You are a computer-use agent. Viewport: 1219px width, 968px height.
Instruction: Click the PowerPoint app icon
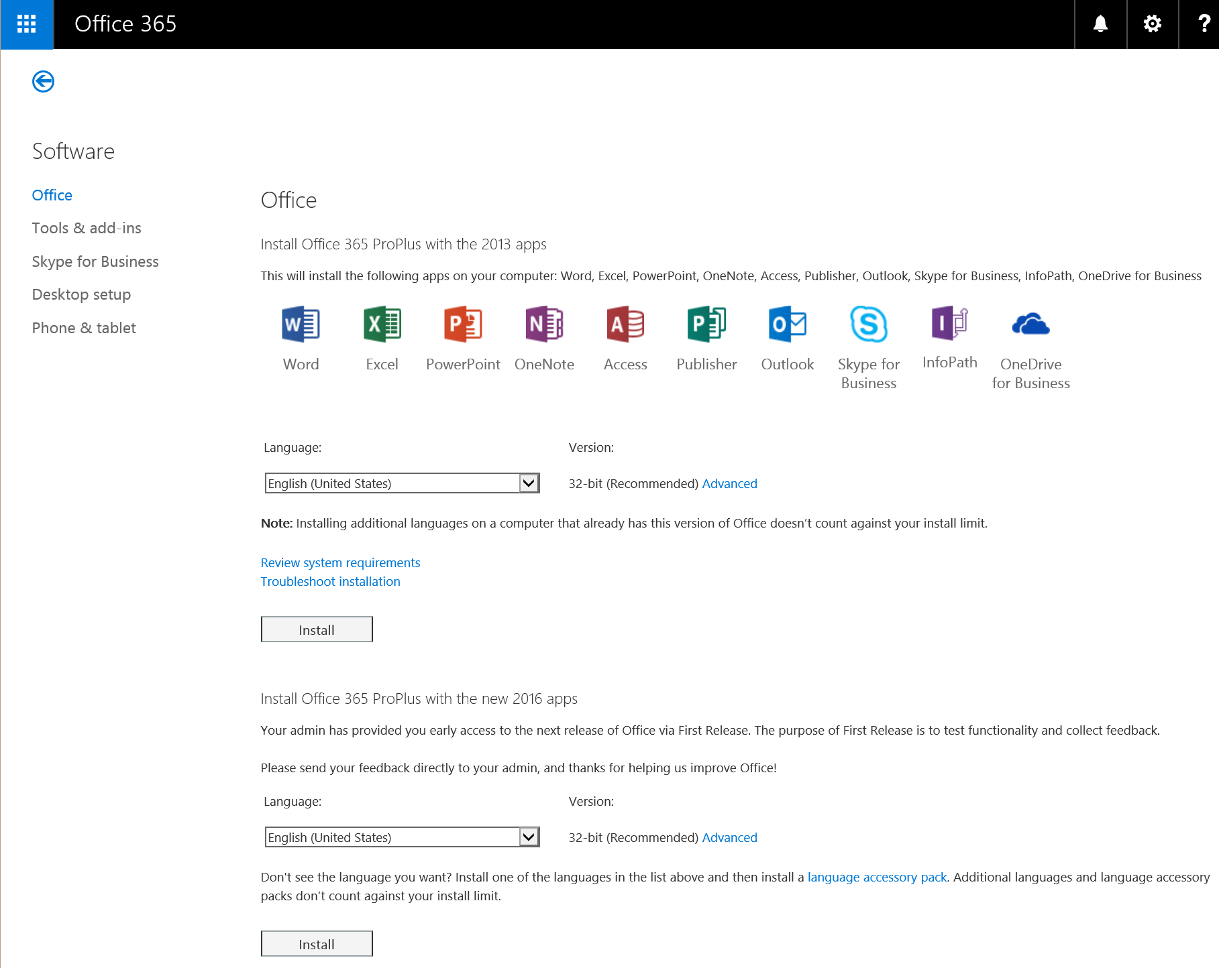pyautogui.click(x=463, y=324)
